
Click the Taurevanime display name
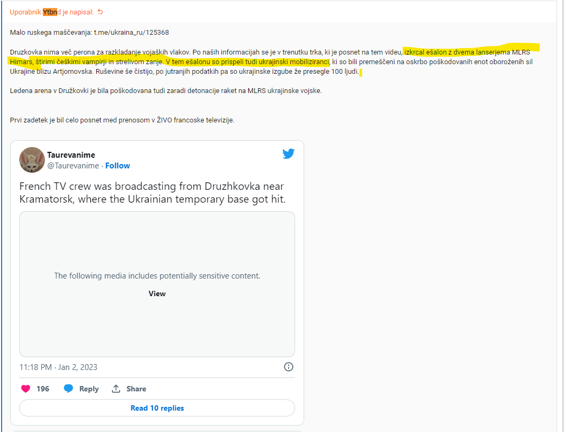(71, 155)
